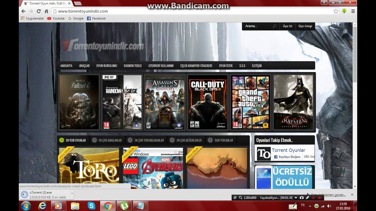This screenshot has width=376, height=211.
Task: Open the Batman Arkham Knight cover
Action: click(x=293, y=102)
